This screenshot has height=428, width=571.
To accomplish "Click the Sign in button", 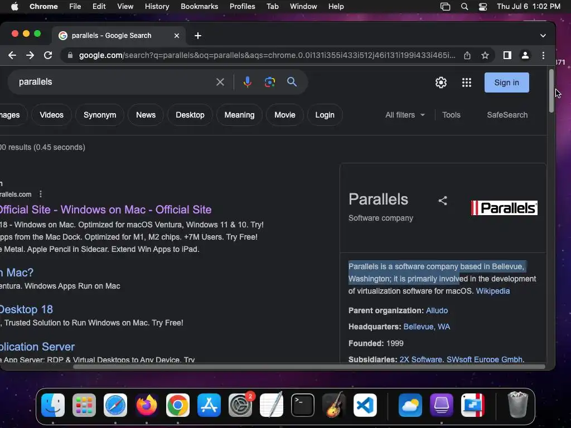I will point(506,82).
